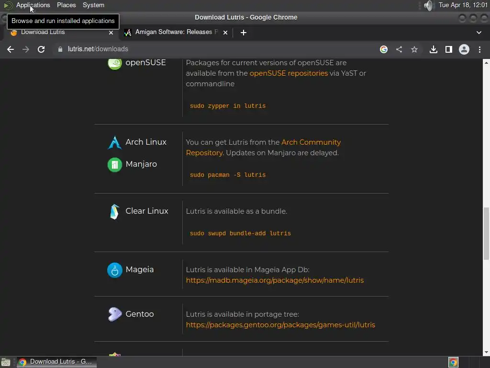The height and width of the screenshot is (368, 490).
Task: Click the Gentoo logo icon
Action: point(115,314)
